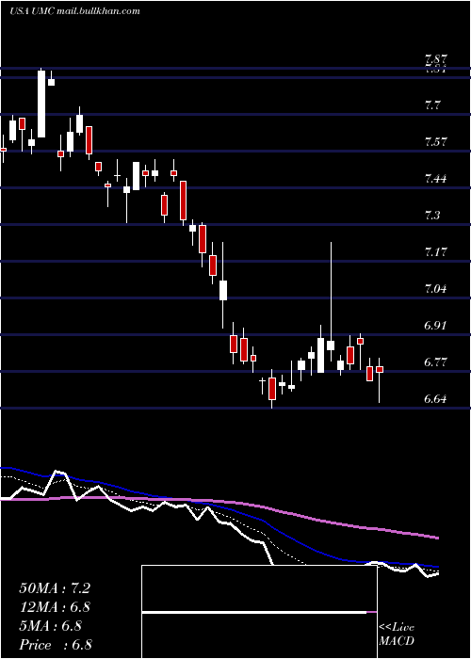The image size is (471, 659).
Task: Click the '50MA : 7.2' readout
Action: click(x=55, y=588)
